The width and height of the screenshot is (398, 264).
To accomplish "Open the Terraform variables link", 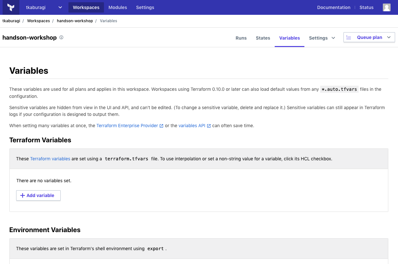I will [x=50, y=159].
